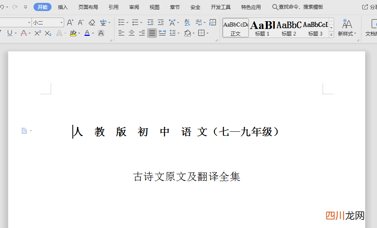377x228 pixels.
Task: Click the phonetic guide (wén) icon
Action: pyautogui.click(x=103, y=22)
